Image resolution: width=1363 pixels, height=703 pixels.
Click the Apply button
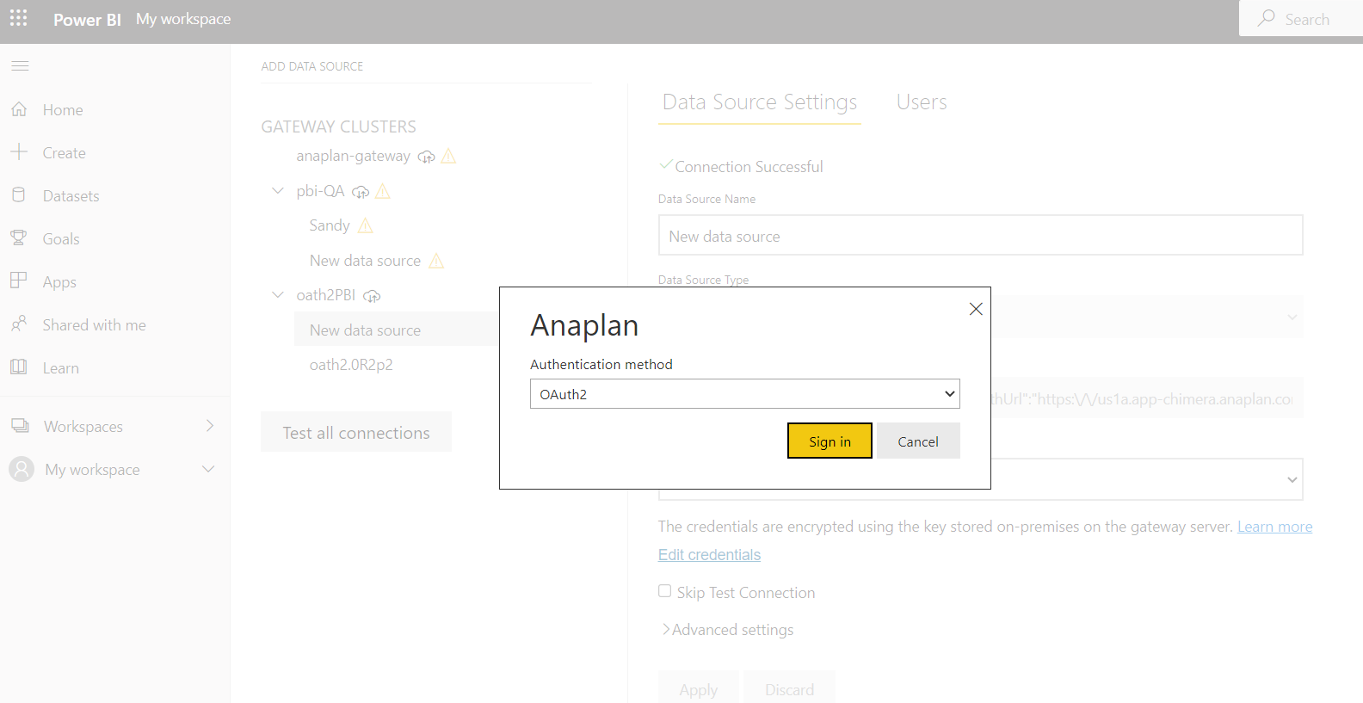[x=698, y=689]
